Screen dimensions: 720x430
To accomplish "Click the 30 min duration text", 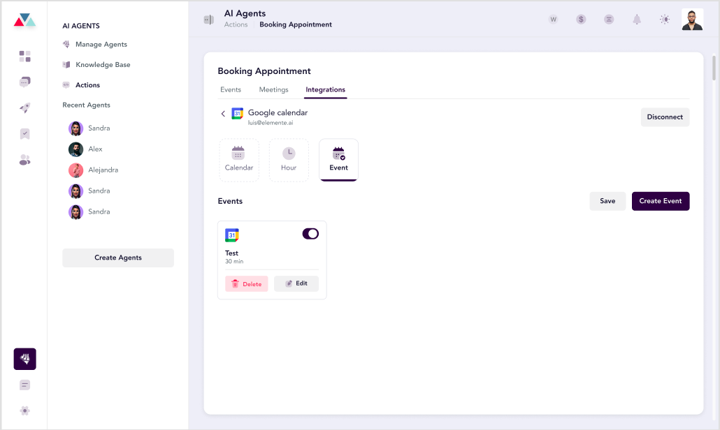I will [234, 261].
